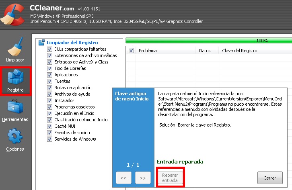Toggle Extensiones de archivo inválidas checkbox
The image size is (292, 190).
(x=49, y=55)
